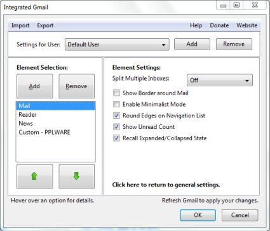Open the Website menu item
Image resolution: width=270 pixels, height=231 pixels.
247,25
